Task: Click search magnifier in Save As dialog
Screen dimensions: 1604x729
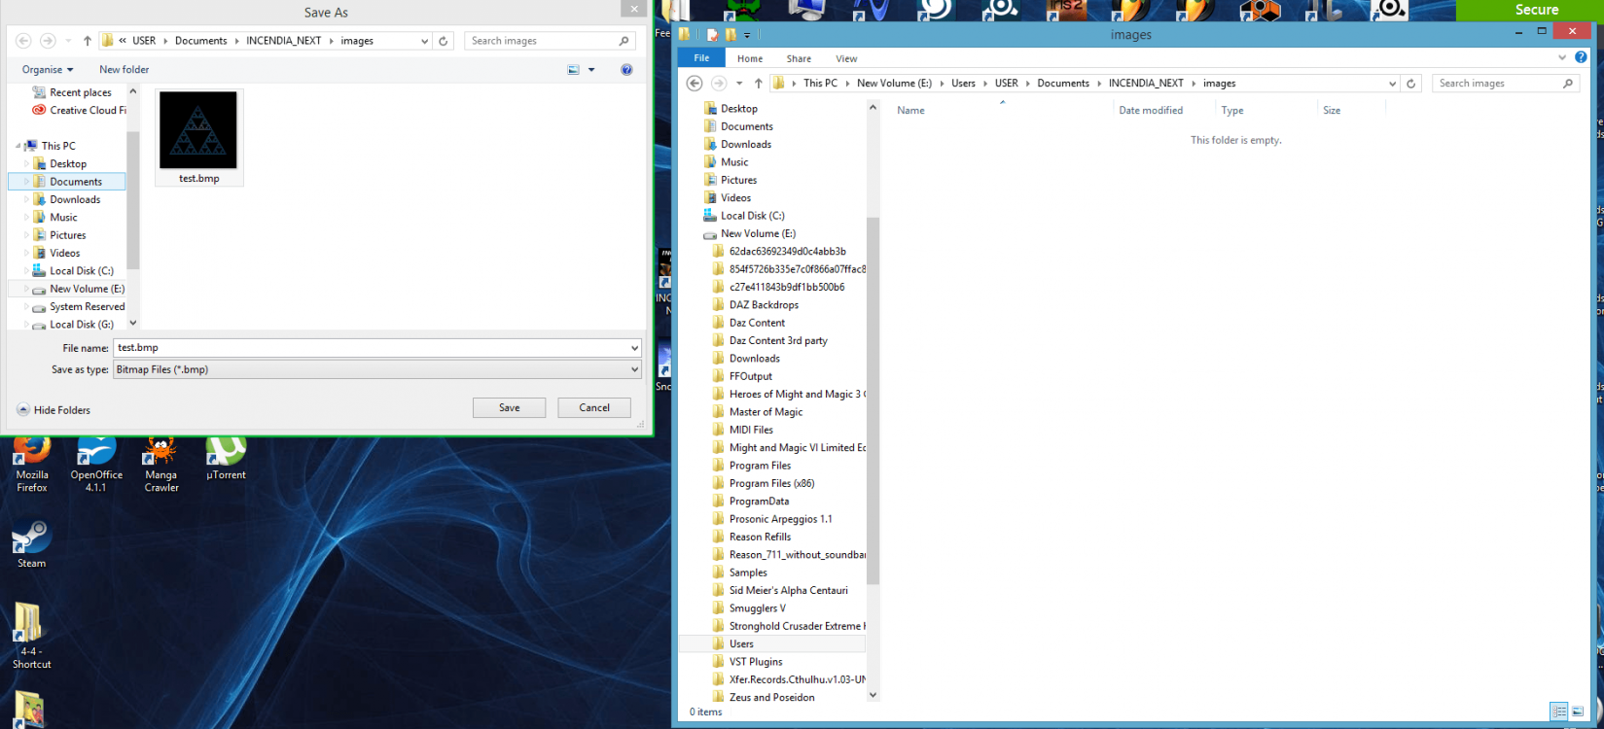Action: (x=624, y=41)
